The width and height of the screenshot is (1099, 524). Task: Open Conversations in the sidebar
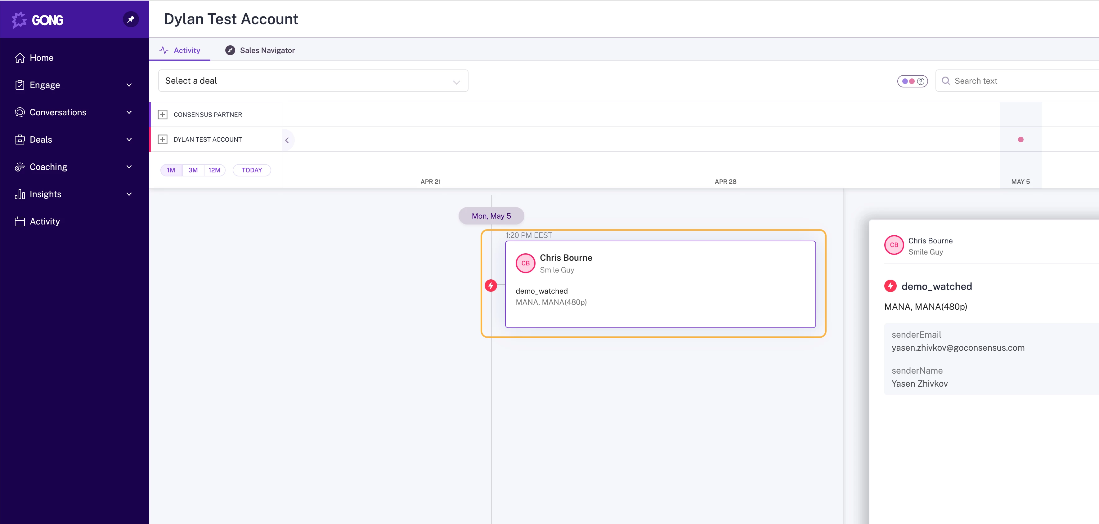coord(74,112)
